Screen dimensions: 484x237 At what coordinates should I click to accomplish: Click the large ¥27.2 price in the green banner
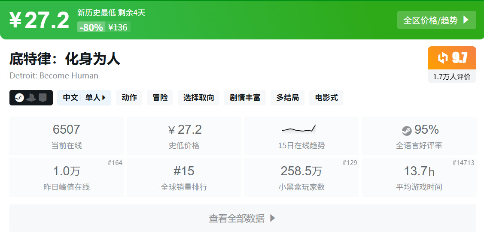[x=39, y=20]
